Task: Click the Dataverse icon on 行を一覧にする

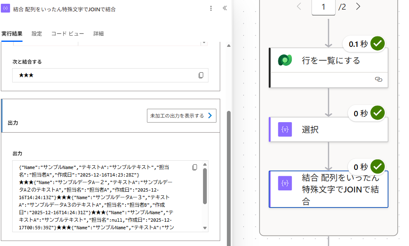Action: click(285, 61)
